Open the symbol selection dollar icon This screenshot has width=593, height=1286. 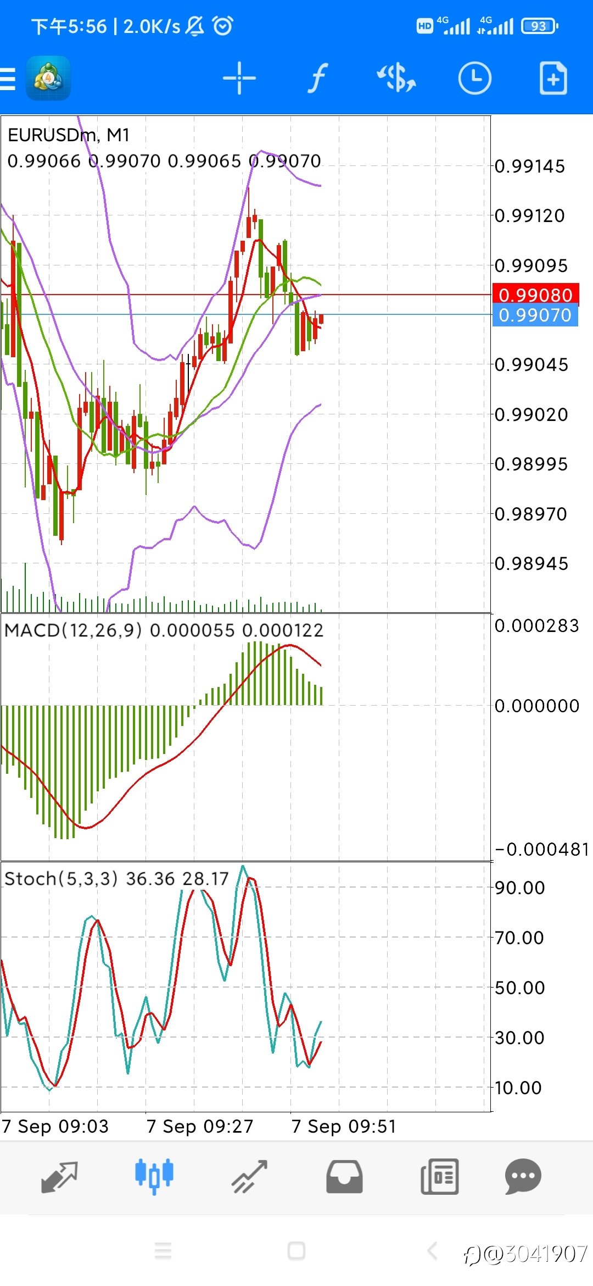396,78
